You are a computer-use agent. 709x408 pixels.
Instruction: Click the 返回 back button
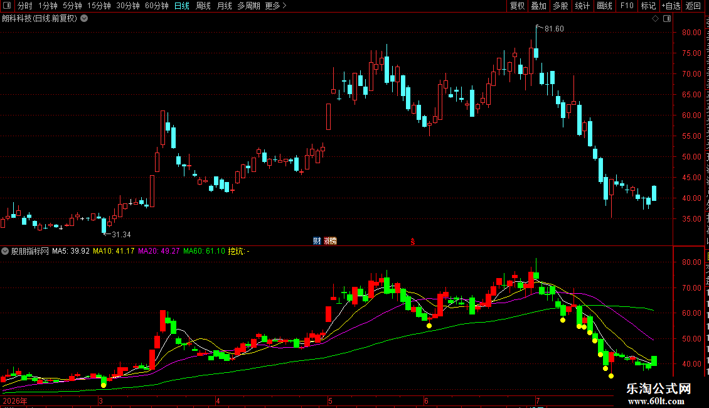(x=693, y=6)
